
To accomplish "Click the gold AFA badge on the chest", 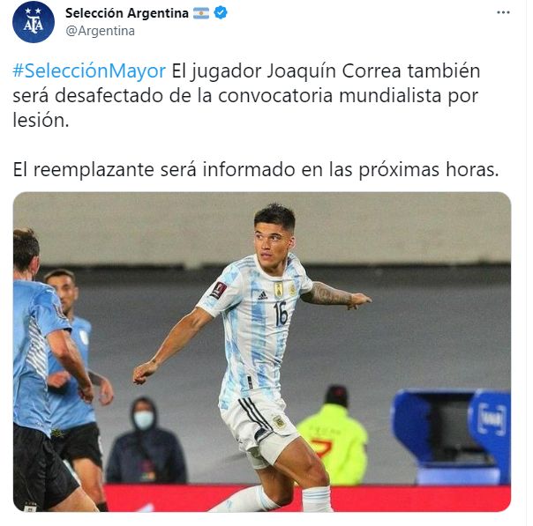I will pyautogui.click(x=279, y=290).
